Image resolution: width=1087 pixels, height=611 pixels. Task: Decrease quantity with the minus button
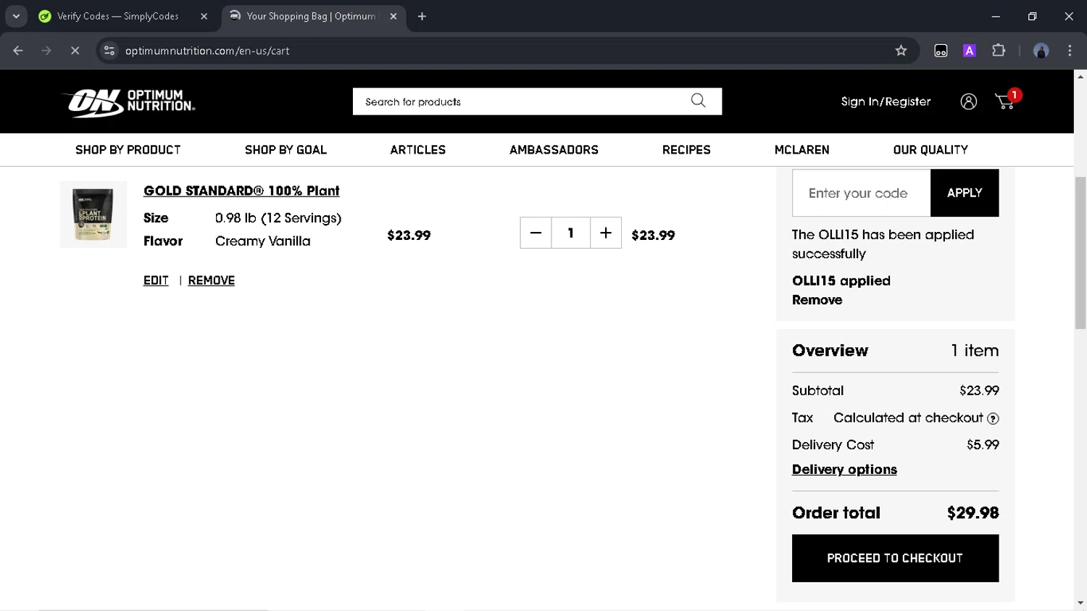click(536, 233)
